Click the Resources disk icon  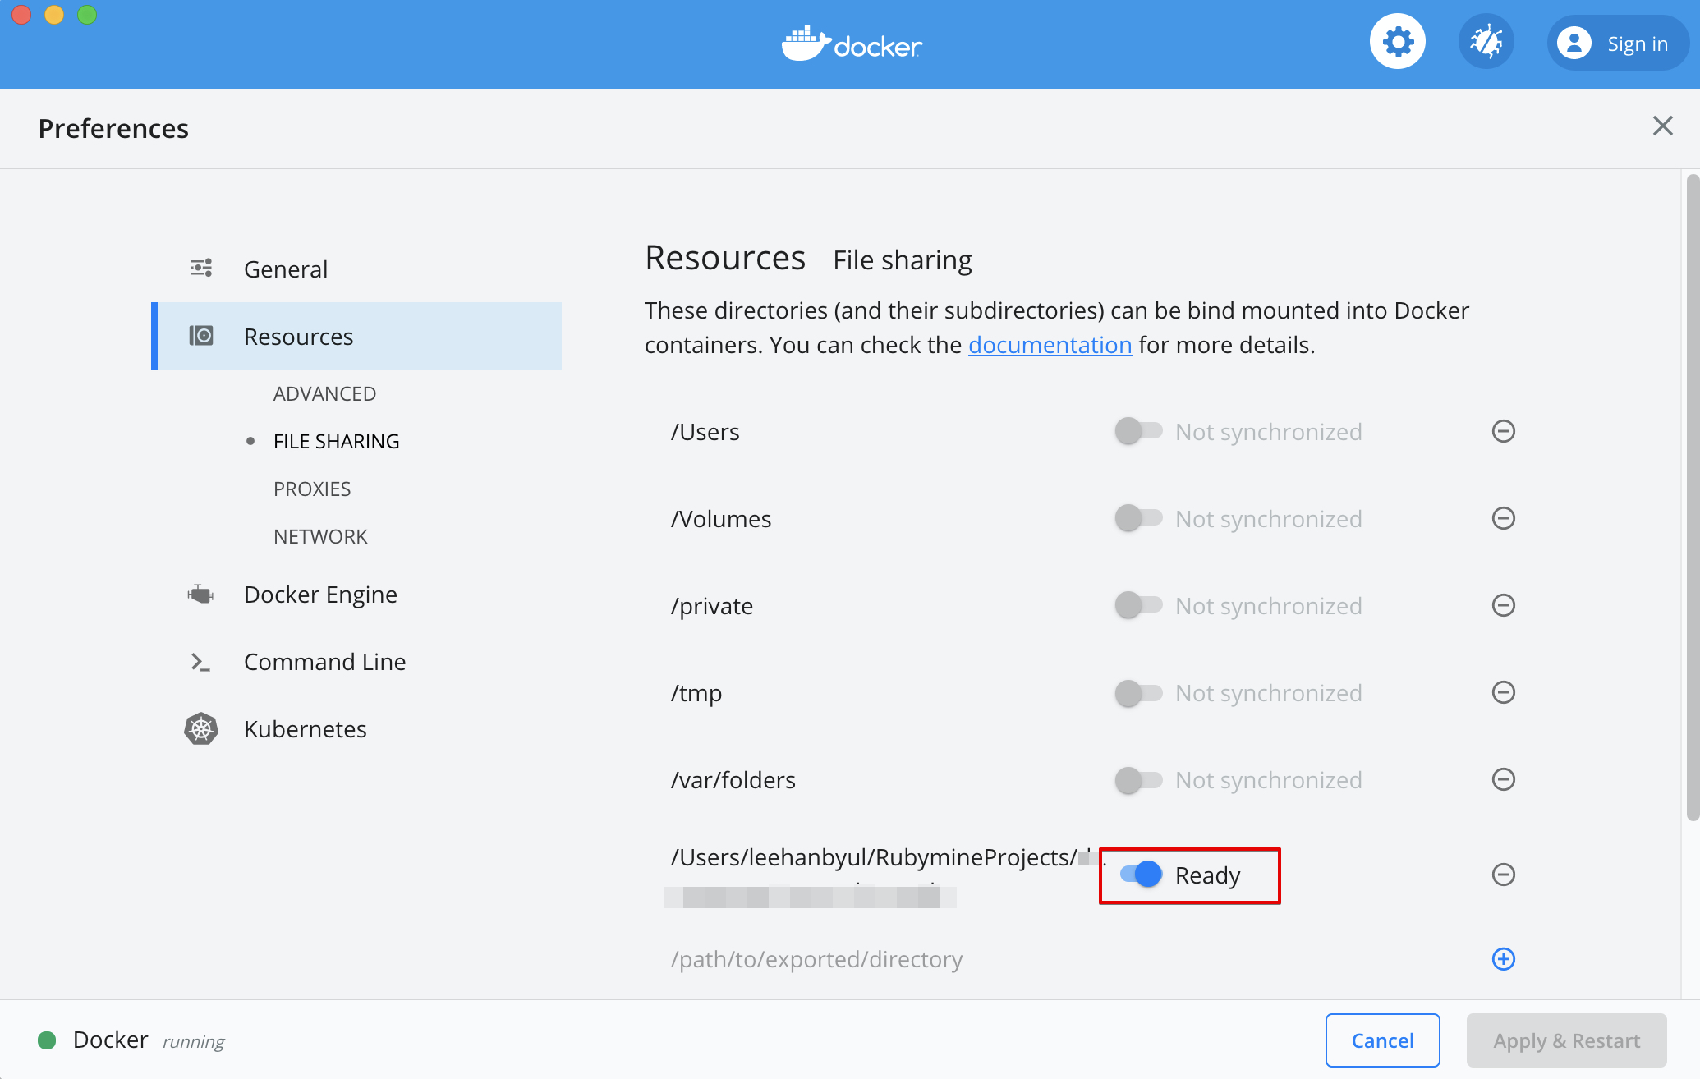pyautogui.click(x=201, y=336)
